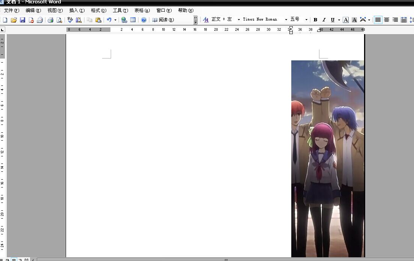Switch to Web Layout view button
Image resolution: width=414 pixels, height=261 pixels.
coord(8,259)
